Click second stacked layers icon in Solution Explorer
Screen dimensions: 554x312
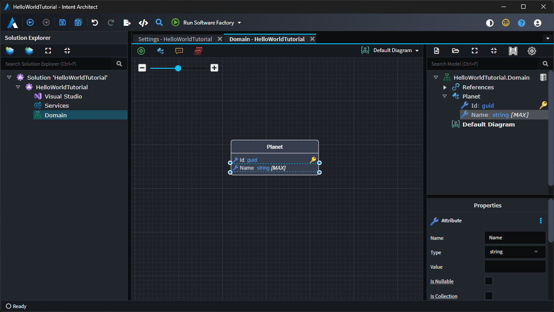coord(29,51)
